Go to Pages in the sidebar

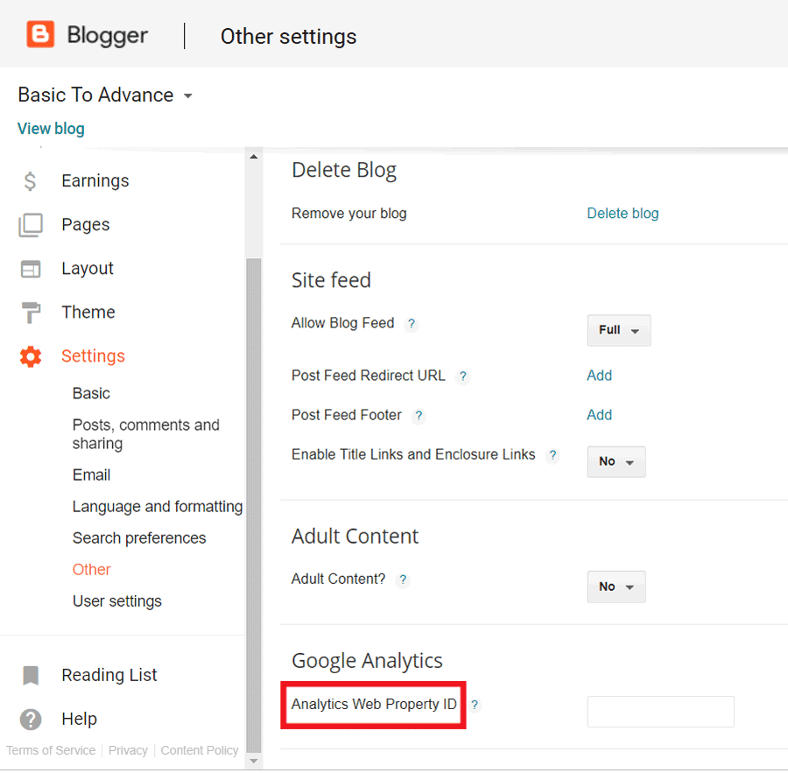pos(86,225)
